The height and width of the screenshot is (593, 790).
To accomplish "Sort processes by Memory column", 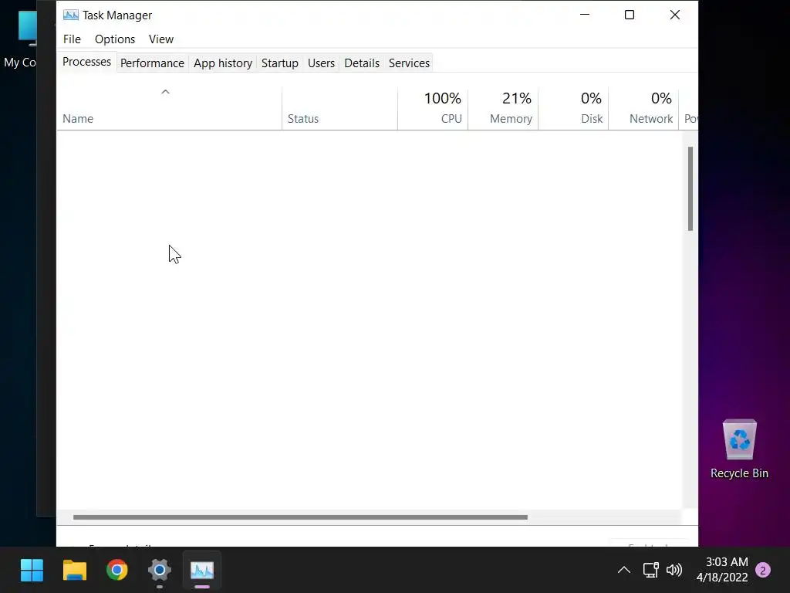I will point(503,108).
